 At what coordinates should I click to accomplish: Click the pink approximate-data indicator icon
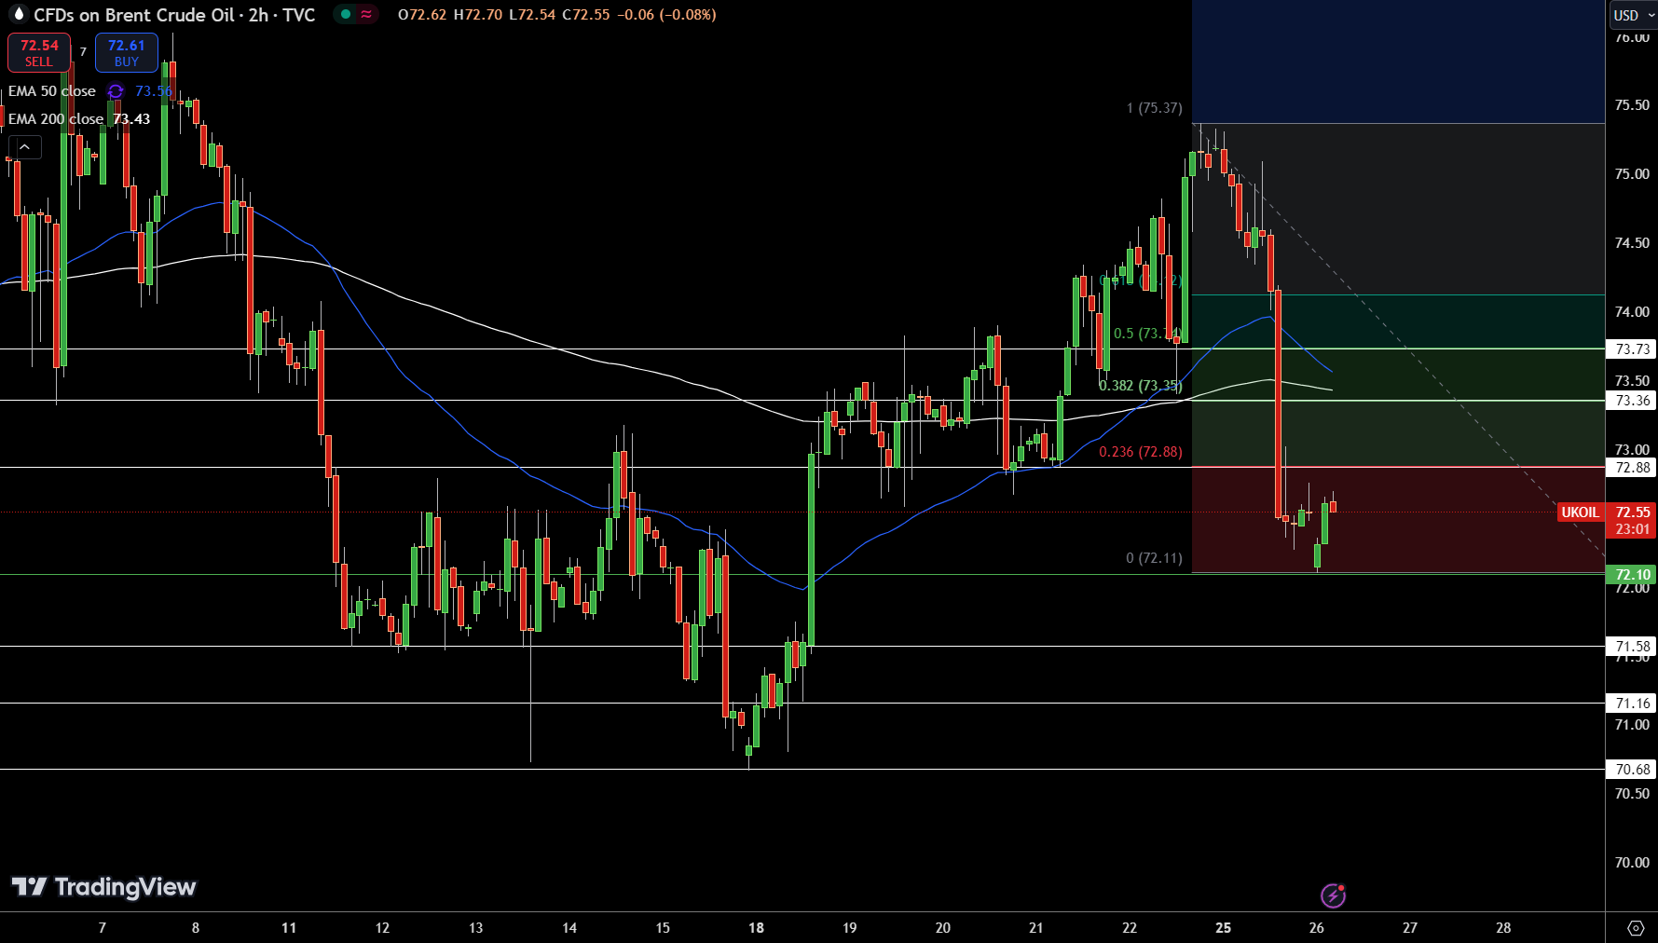[x=366, y=15]
